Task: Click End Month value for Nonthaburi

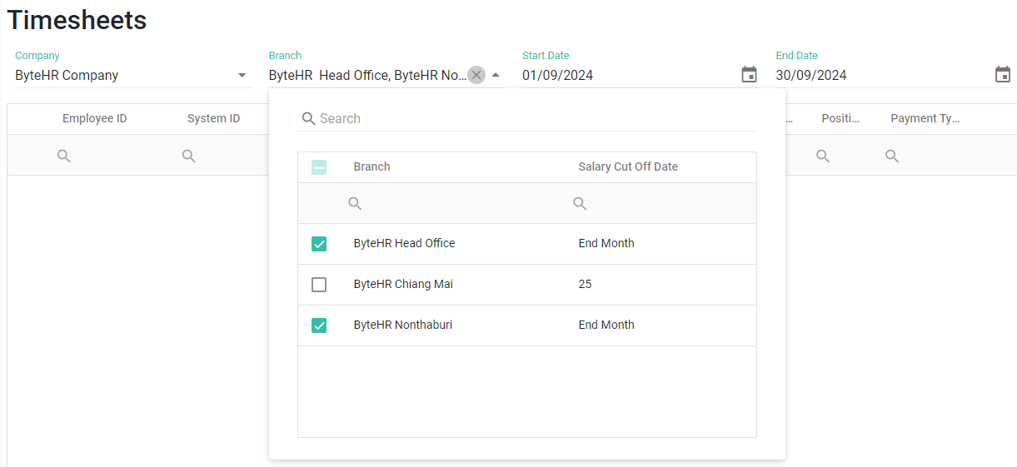Action: (x=606, y=325)
